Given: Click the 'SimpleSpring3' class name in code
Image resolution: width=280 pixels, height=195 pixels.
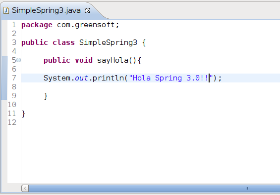Looking at the screenshot, I should click(108, 42).
